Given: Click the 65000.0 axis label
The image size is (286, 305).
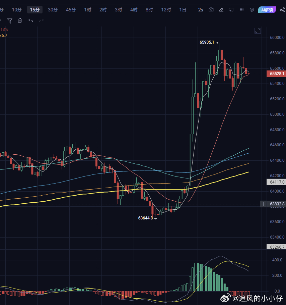Looking at the screenshot, I should [277, 114].
